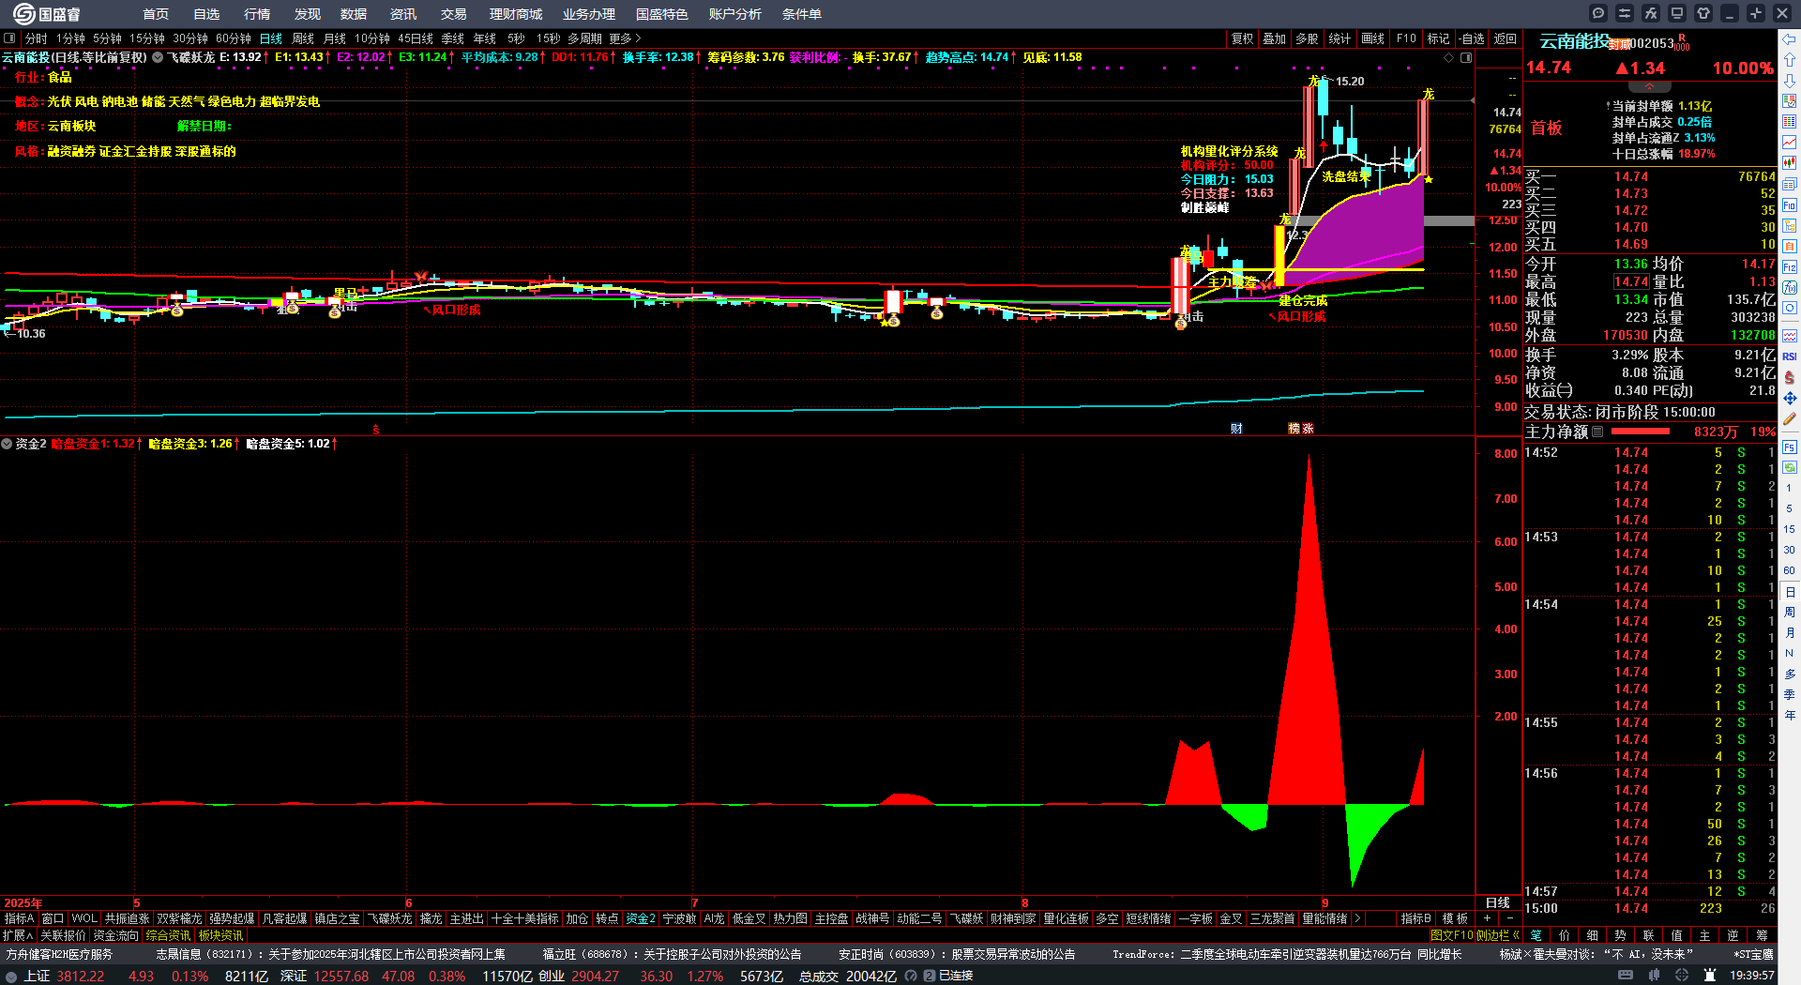Screen dimensions: 1801x985
Task: Click the 年 period icon in right sidebar
Action: tap(1790, 716)
